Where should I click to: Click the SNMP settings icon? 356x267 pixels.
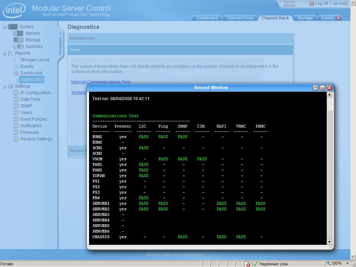pos(16,106)
